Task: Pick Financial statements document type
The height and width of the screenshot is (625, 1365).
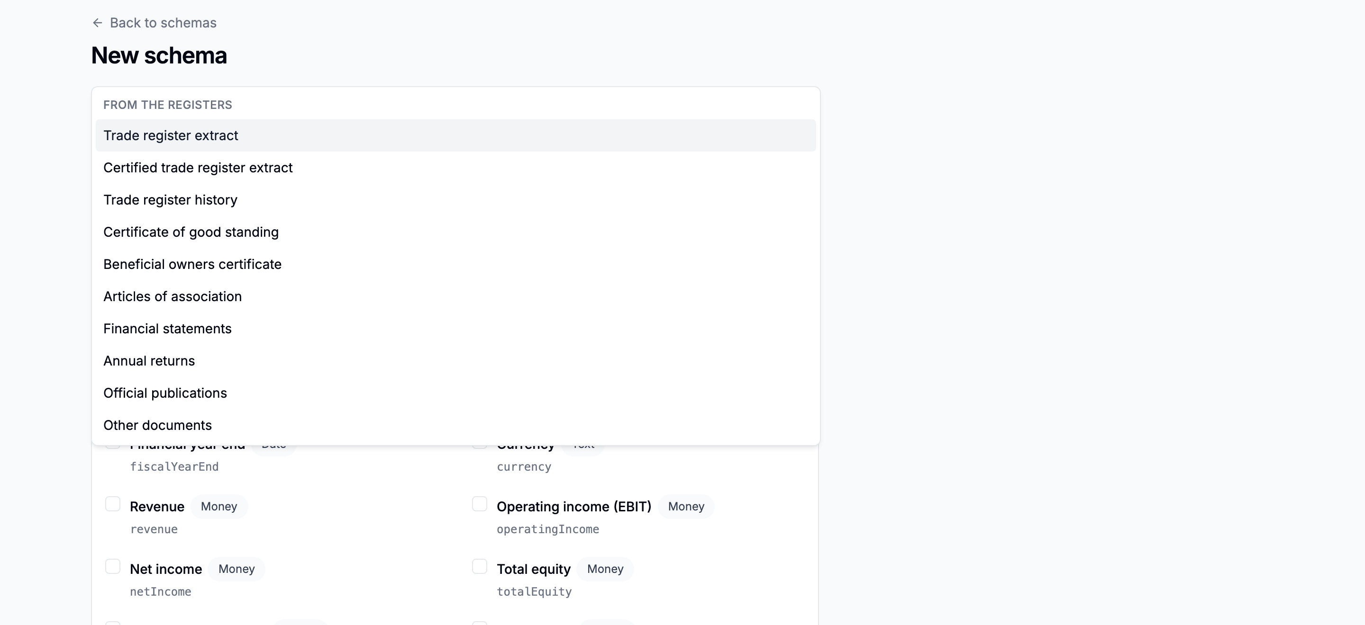Action: (455, 329)
